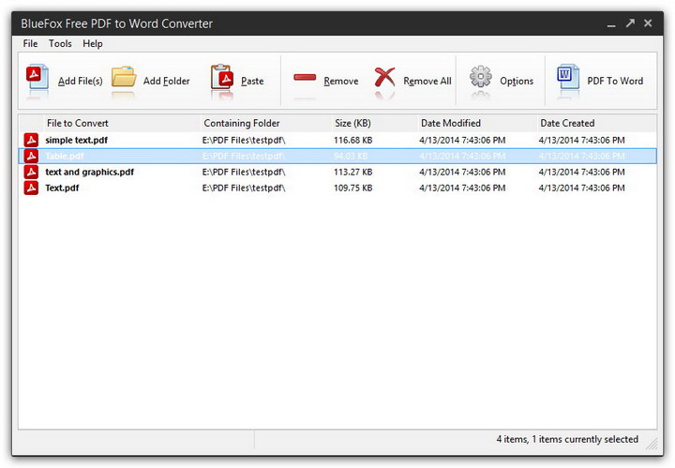
Task: Click the Options button label
Action: (x=517, y=81)
